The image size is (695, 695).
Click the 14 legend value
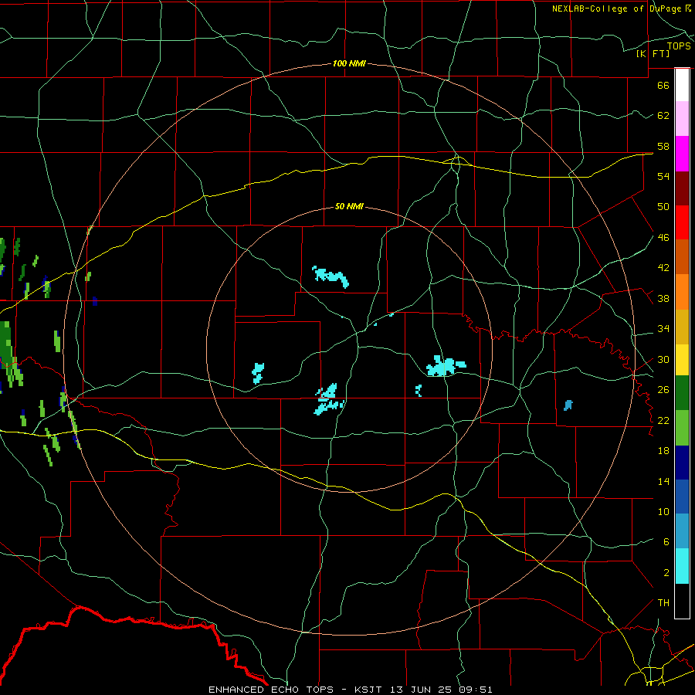pyautogui.click(x=663, y=481)
